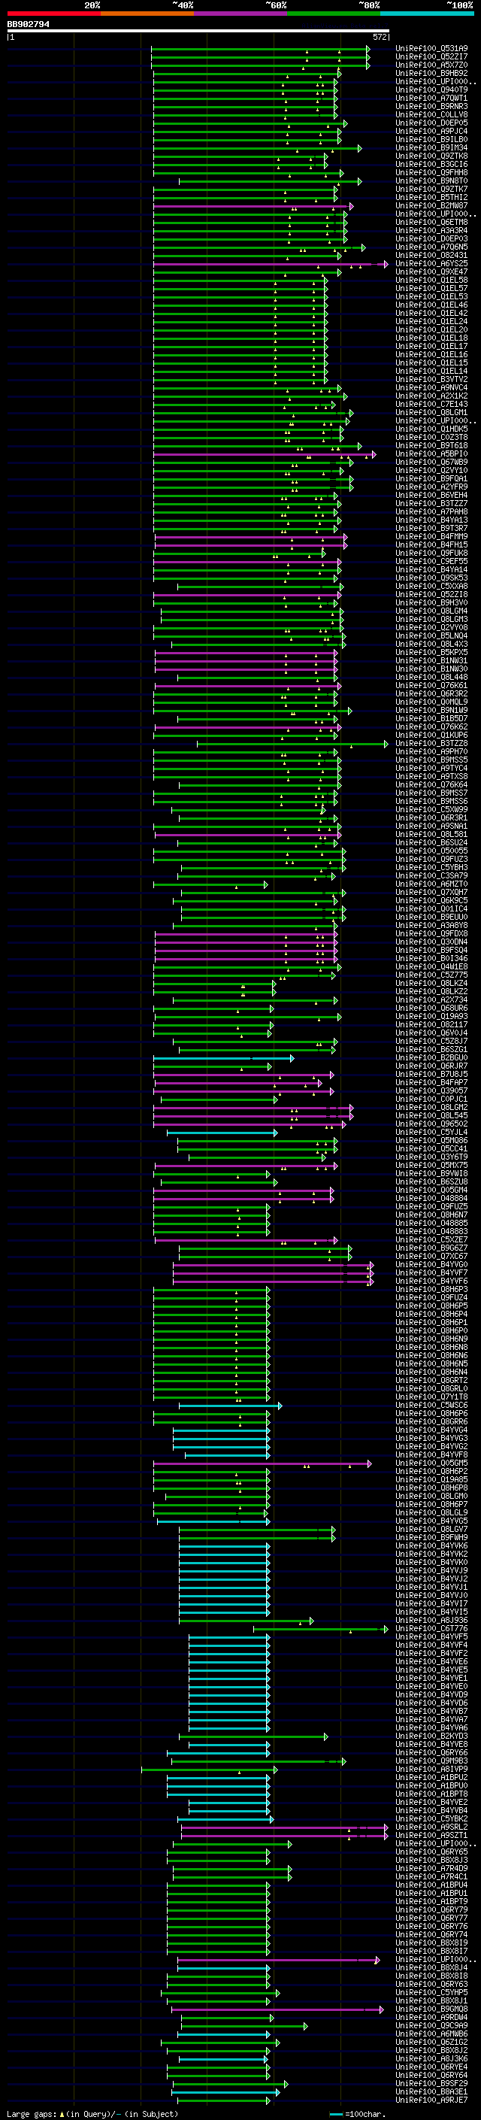This screenshot has width=481, height=2120.
Task: Select UniRef100_Q6ETM8
Action: (x=431, y=222)
